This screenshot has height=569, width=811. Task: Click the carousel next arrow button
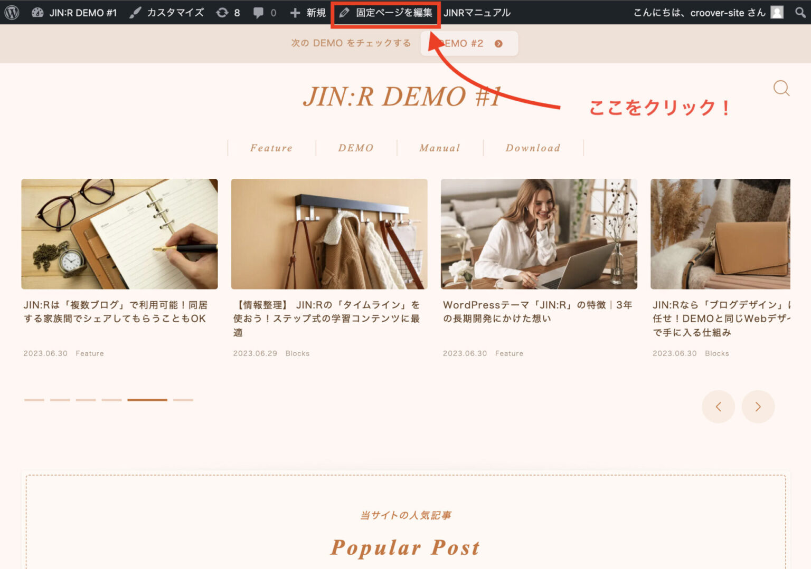[x=758, y=407]
